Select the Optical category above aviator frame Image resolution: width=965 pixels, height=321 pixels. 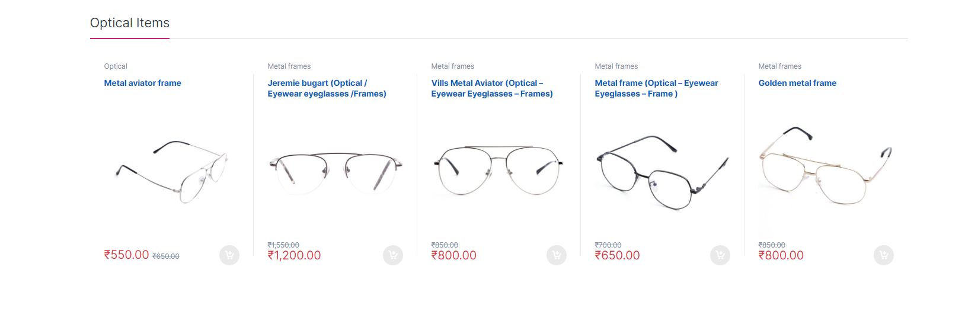tap(116, 66)
